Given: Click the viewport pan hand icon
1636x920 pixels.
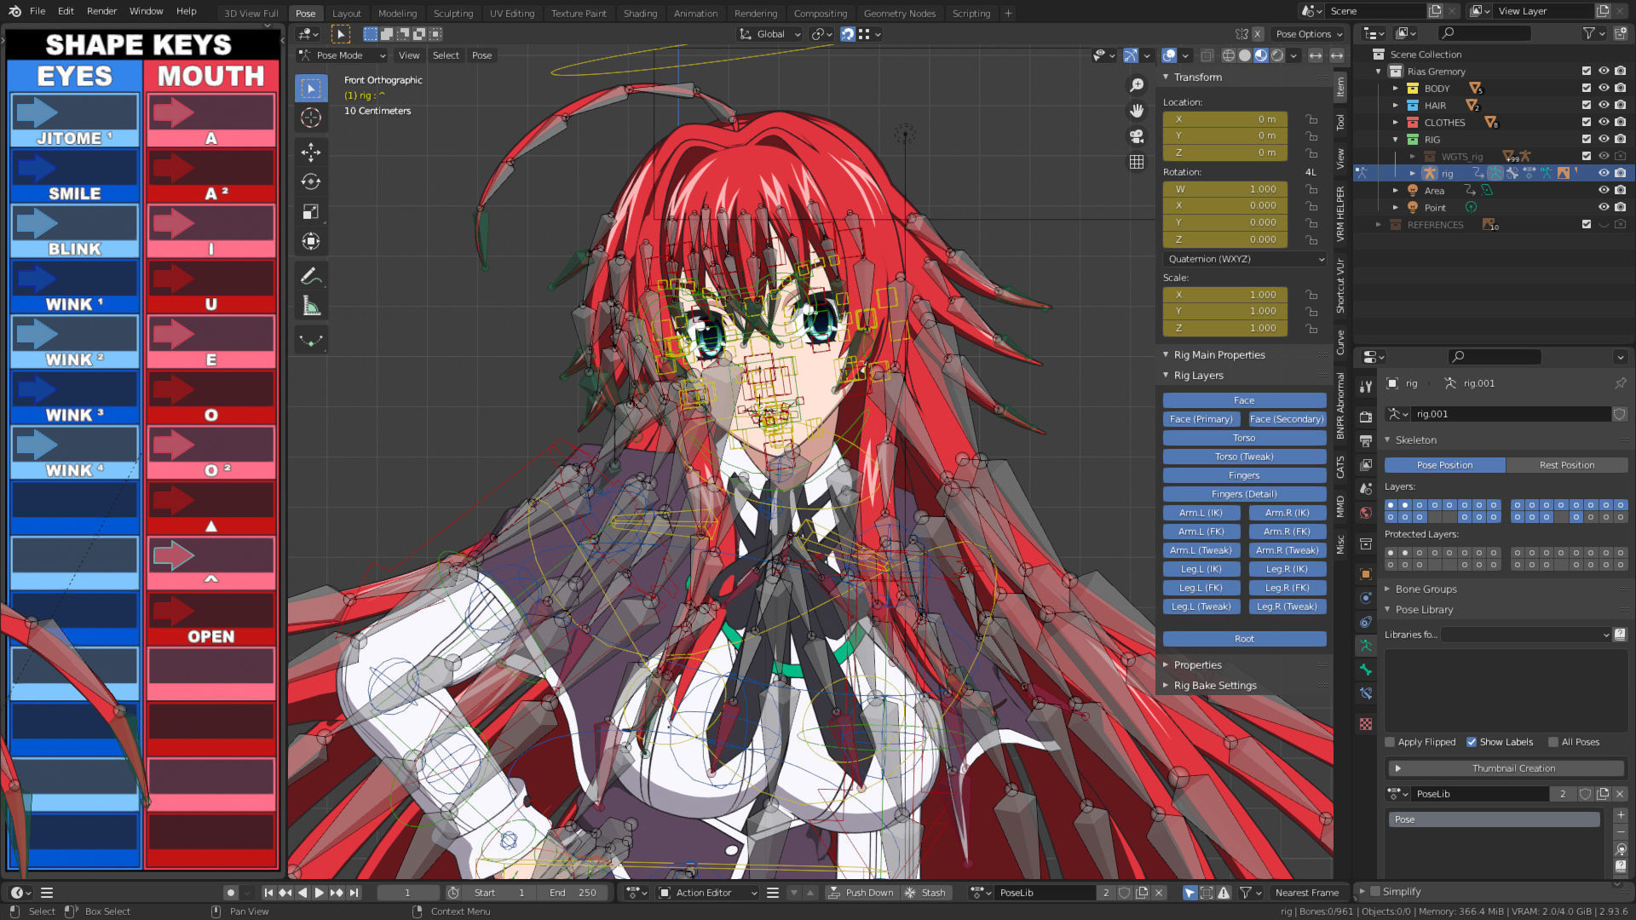Looking at the screenshot, I should [1137, 111].
